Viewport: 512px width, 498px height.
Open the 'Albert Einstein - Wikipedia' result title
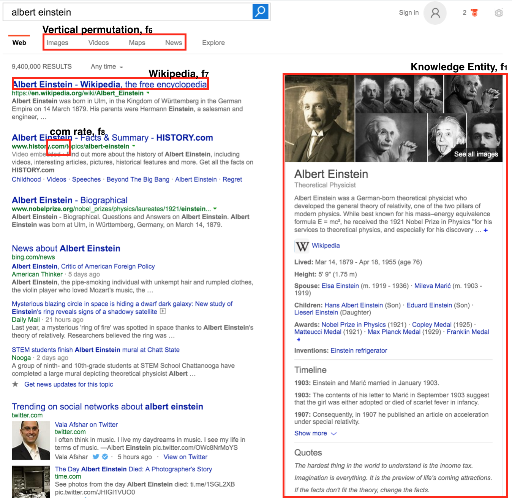coord(110,84)
